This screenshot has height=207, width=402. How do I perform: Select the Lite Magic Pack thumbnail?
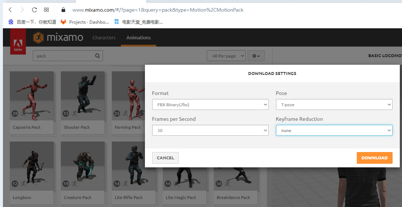click(x=185, y=179)
